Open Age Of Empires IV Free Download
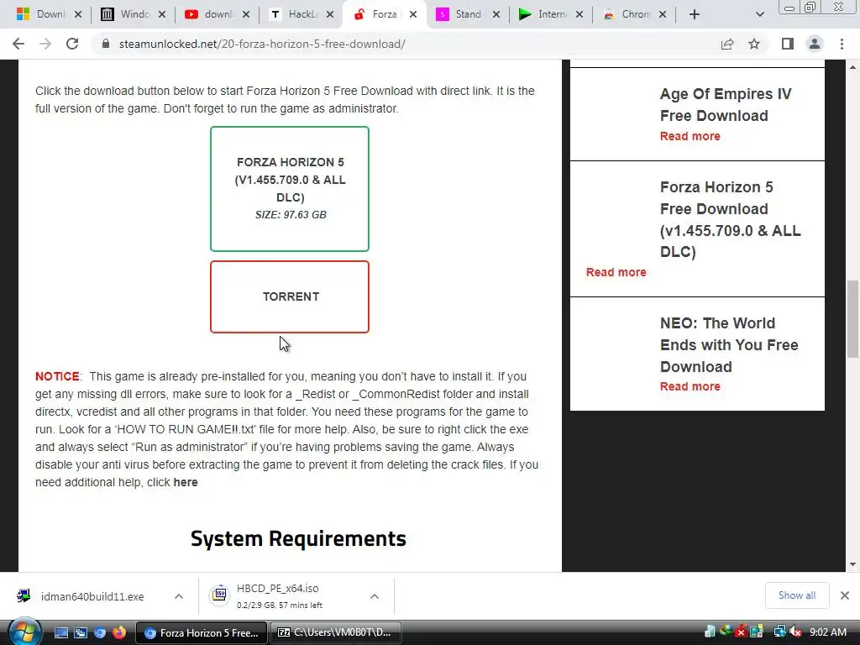 point(726,105)
